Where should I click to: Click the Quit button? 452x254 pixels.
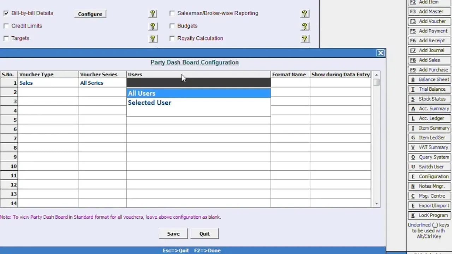204,234
